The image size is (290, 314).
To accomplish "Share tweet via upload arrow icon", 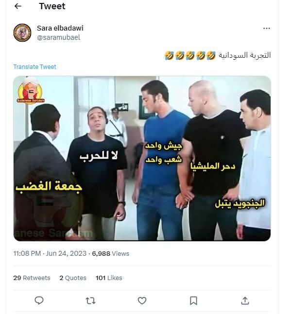I will (x=245, y=300).
